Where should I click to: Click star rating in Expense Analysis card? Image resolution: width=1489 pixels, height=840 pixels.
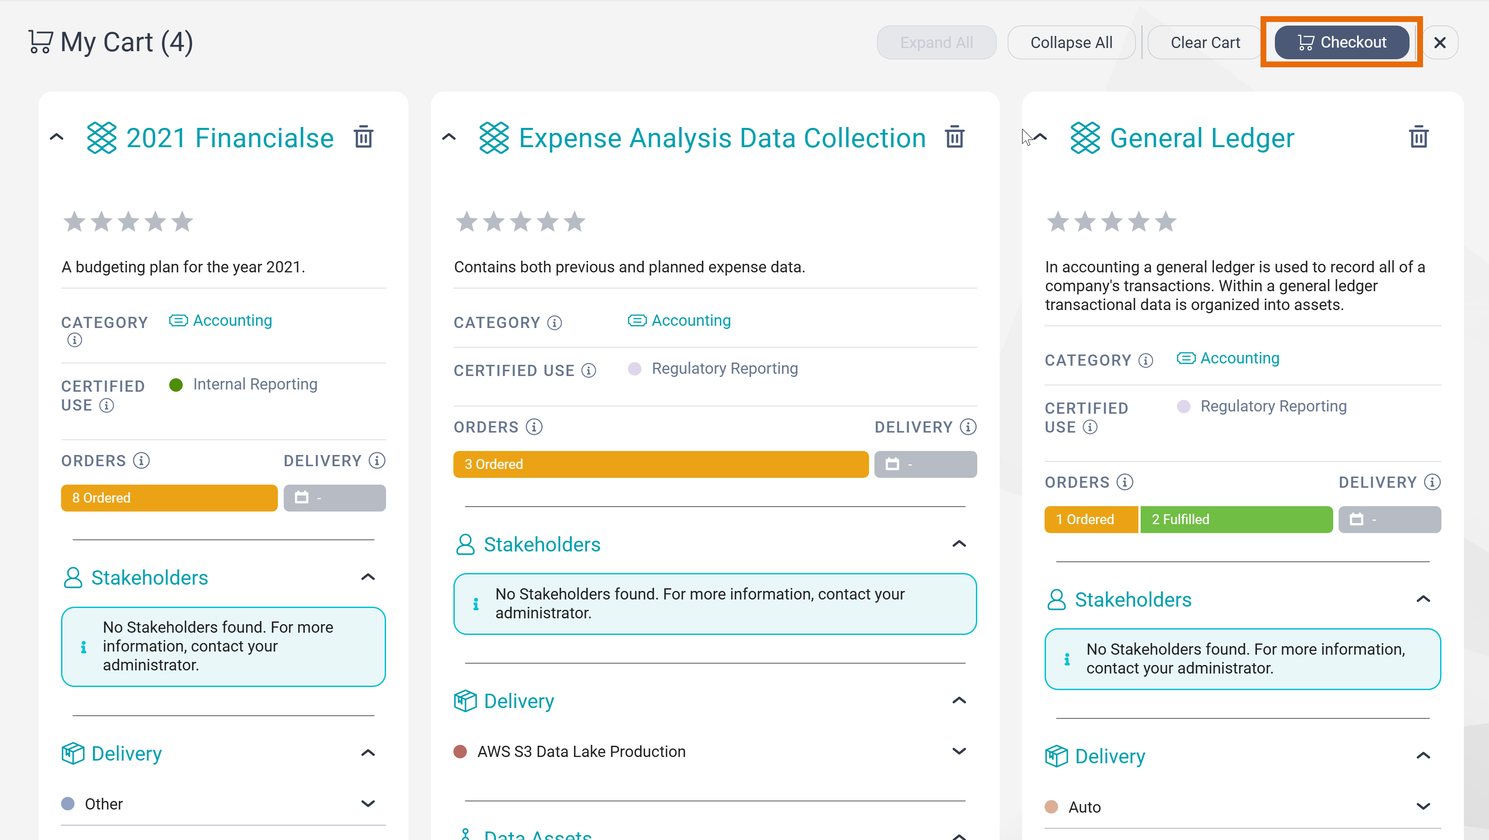coord(521,221)
